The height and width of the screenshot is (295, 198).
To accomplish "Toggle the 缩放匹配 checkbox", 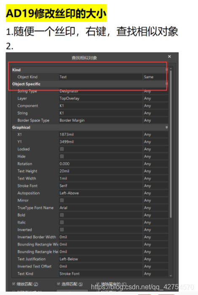I will point(13,284).
